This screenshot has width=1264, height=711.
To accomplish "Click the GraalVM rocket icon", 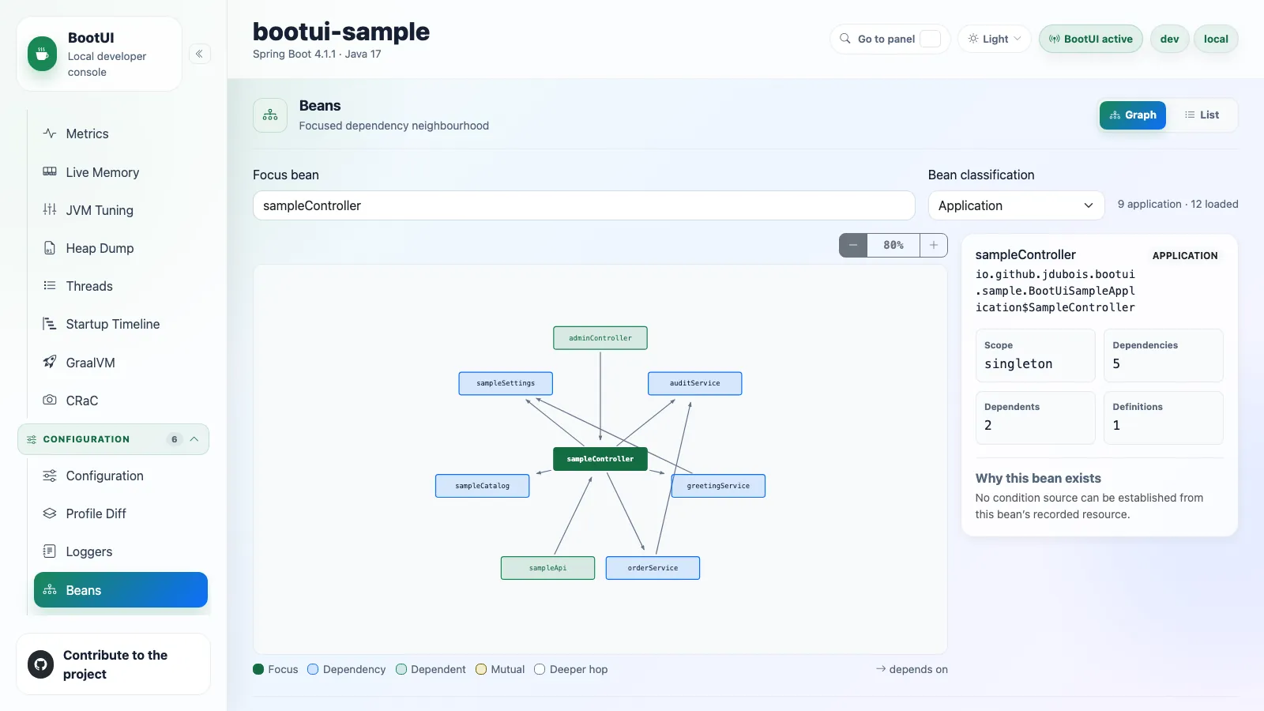I will pyautogui.click(x=50, y=362).
